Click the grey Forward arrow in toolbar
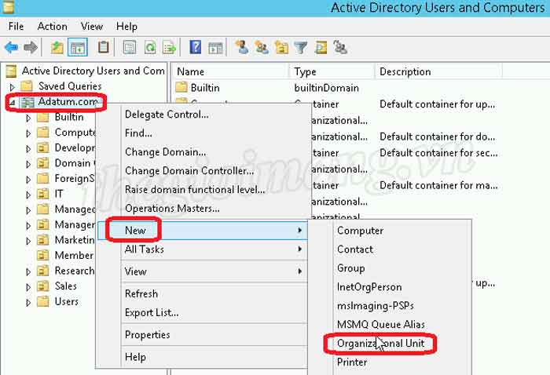This screenshot has width=550, height=375. 31,47
